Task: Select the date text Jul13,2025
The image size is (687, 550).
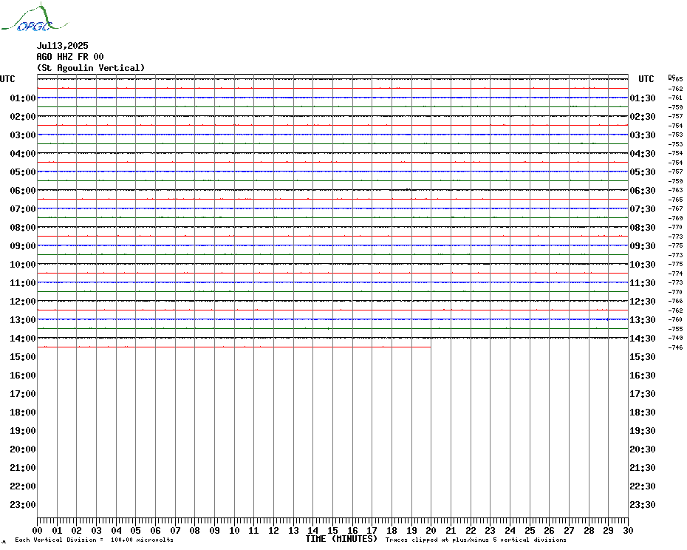Action: 63,46
